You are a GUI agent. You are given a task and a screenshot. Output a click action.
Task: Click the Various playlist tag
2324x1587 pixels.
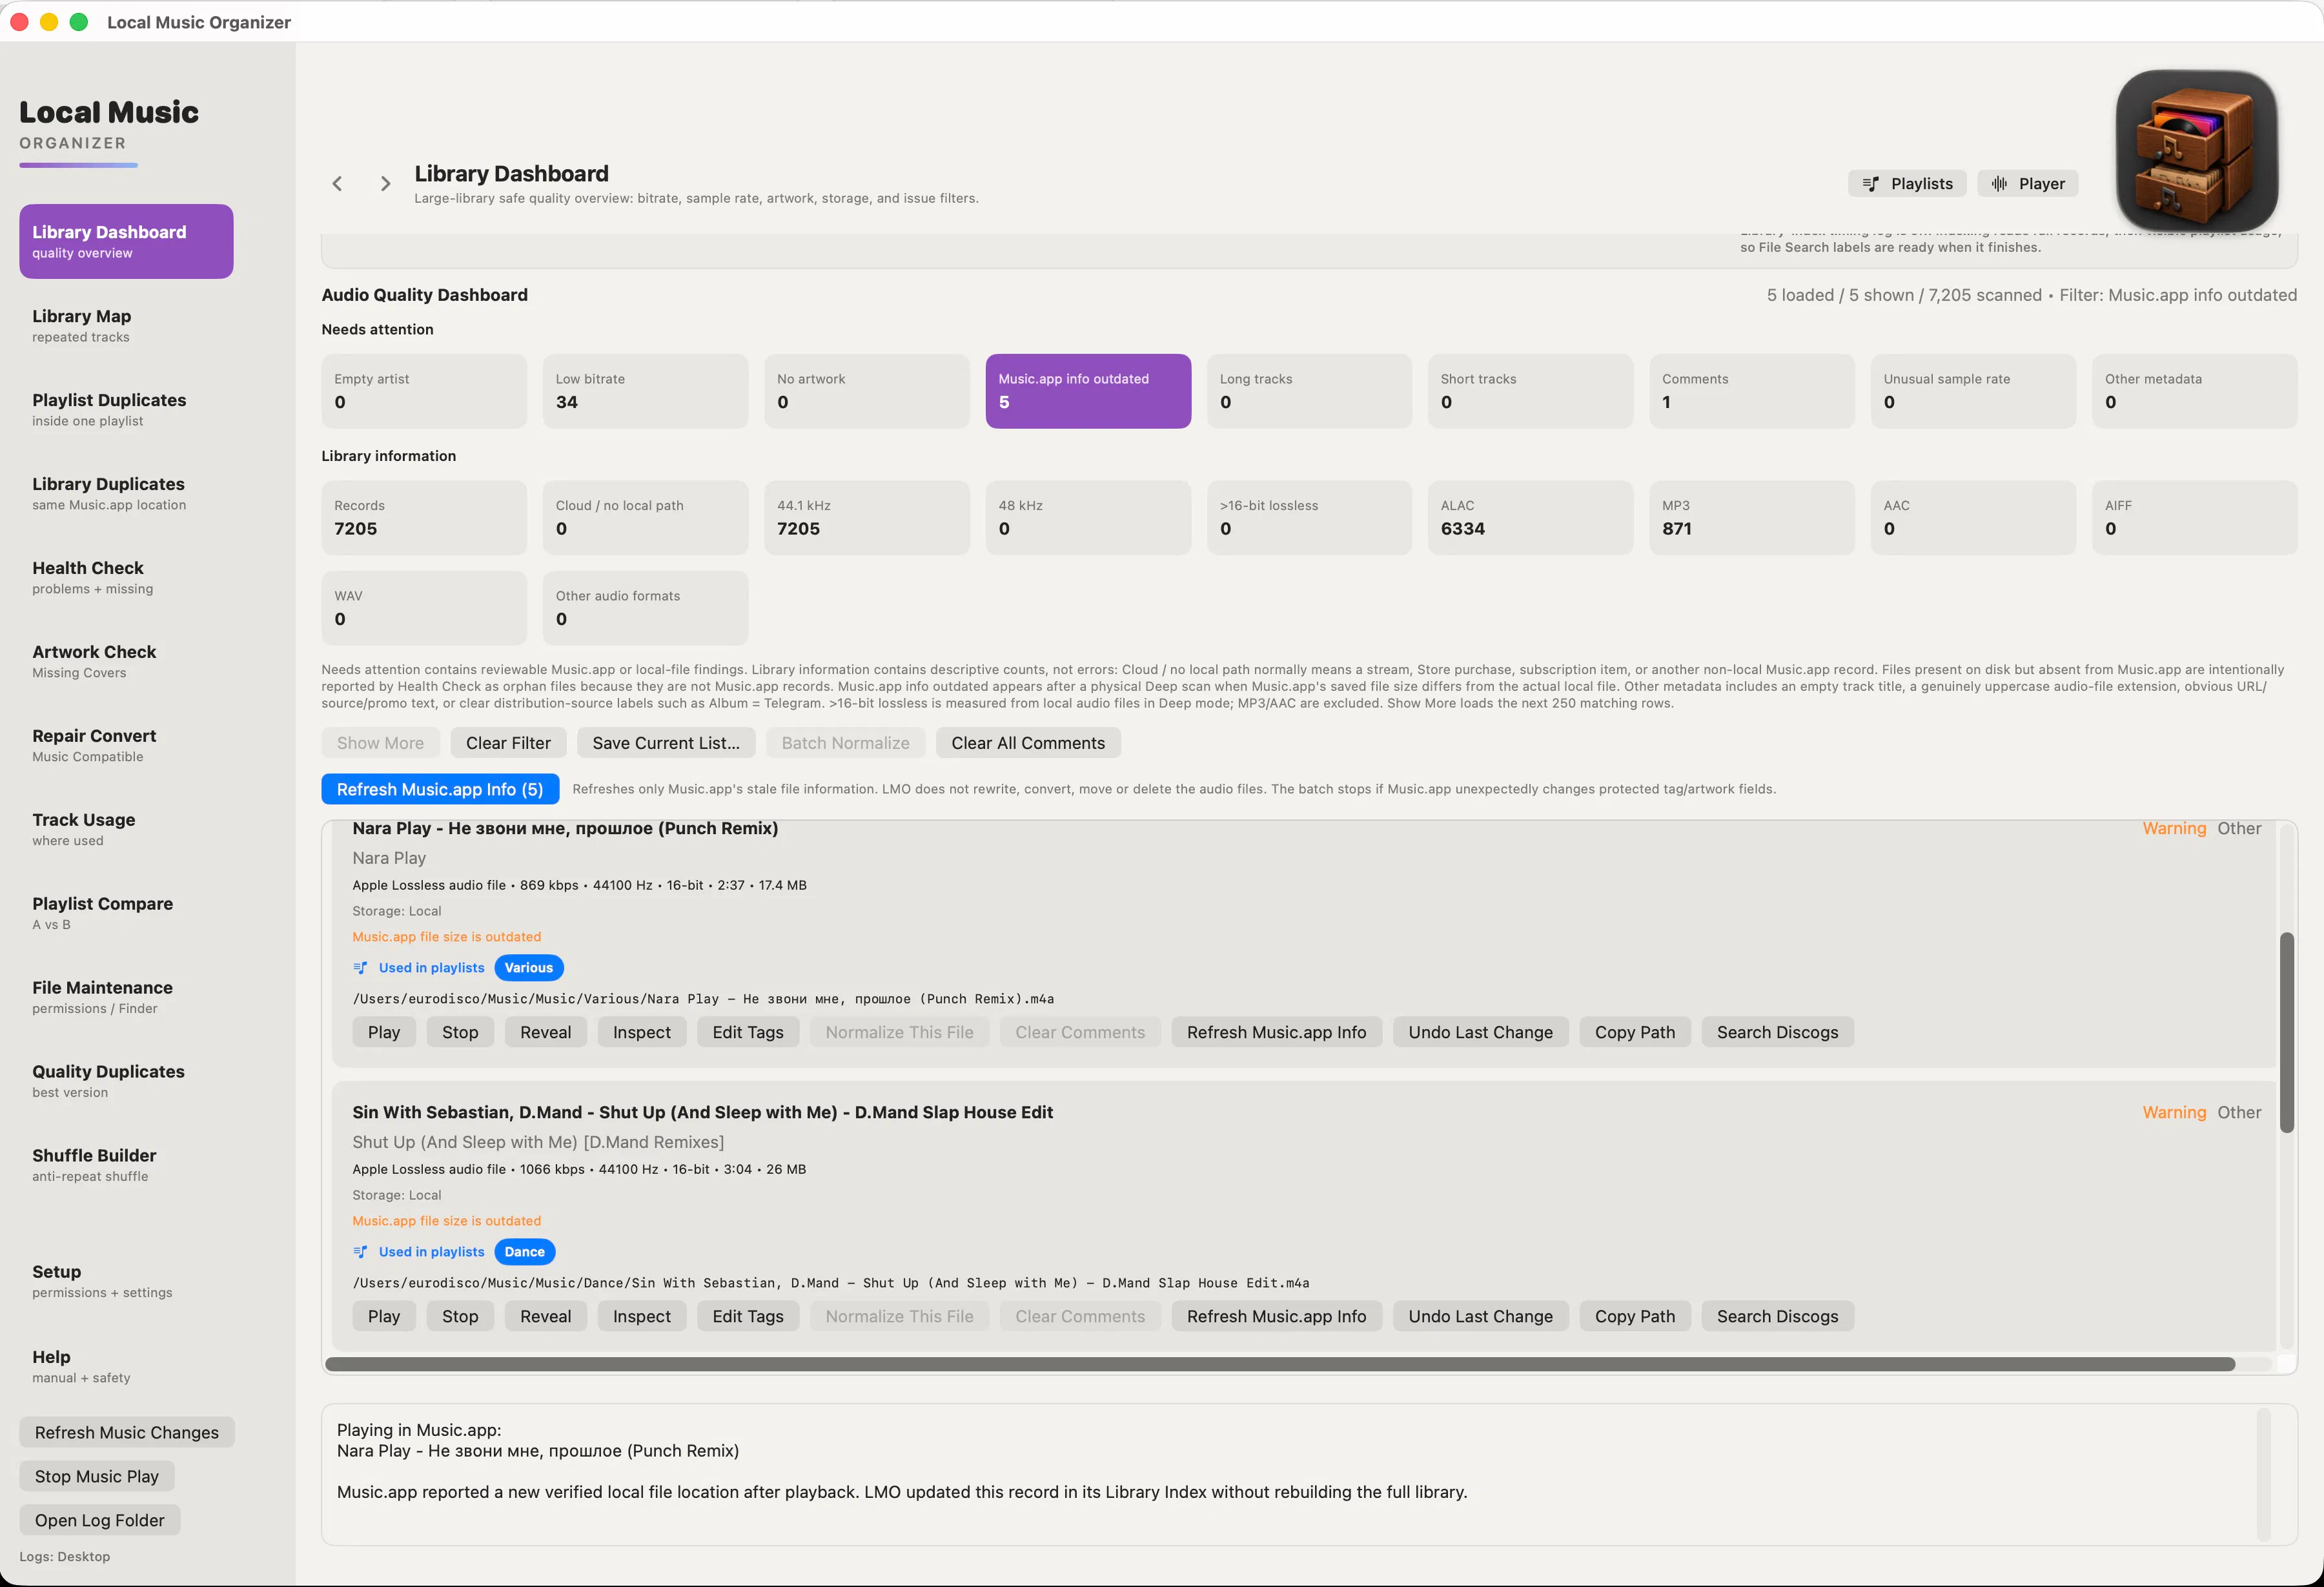point(529,968)
